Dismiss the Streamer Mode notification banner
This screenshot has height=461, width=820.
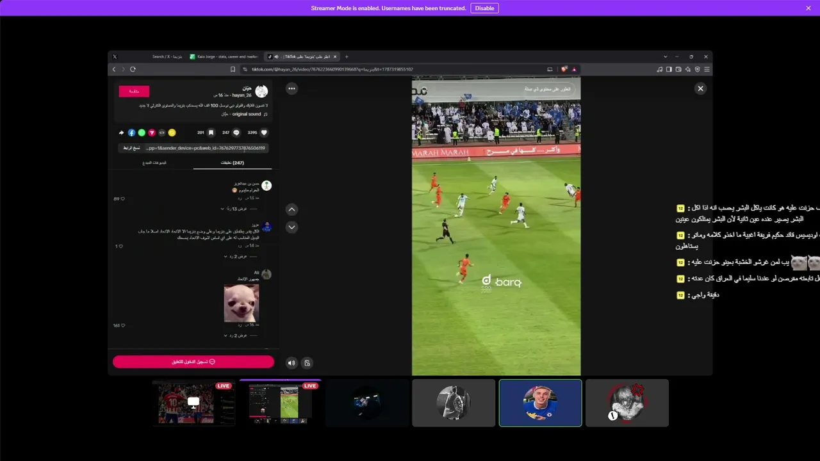808,8
